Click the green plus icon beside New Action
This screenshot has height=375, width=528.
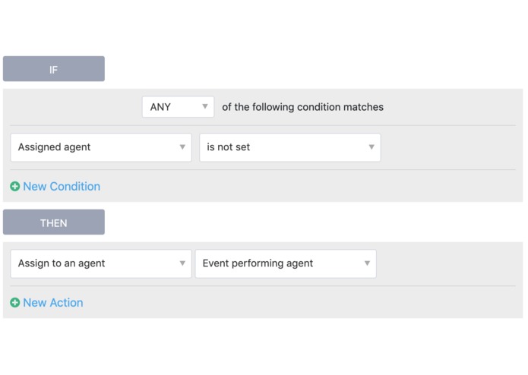point(14,302)
